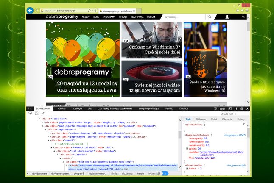Unpin developer tools into separate window
Viewport: 274px width, 183px height.
tap(242, 108)
